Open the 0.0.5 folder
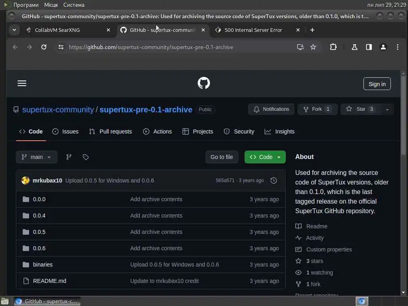This screenshot has width=408, height=306. point(39,232)
